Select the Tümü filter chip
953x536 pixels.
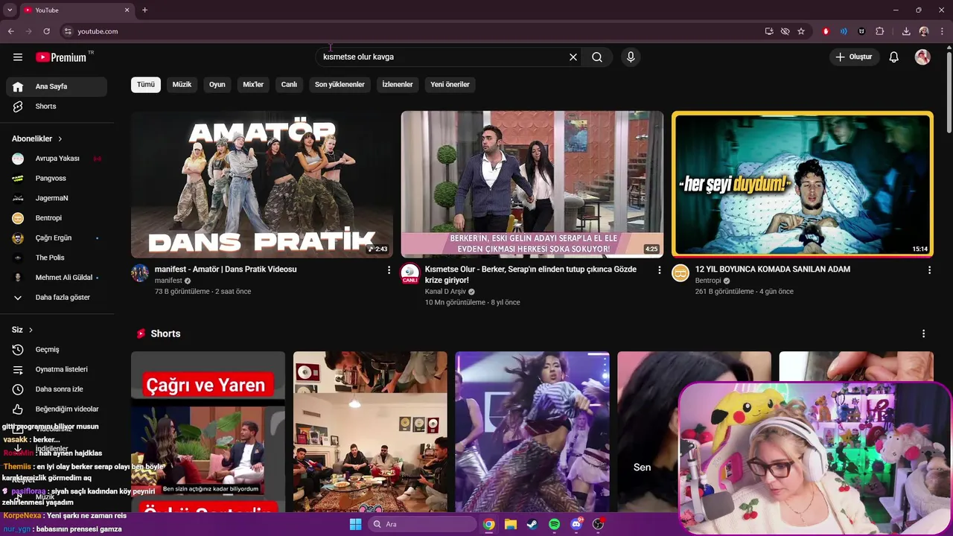146,84
